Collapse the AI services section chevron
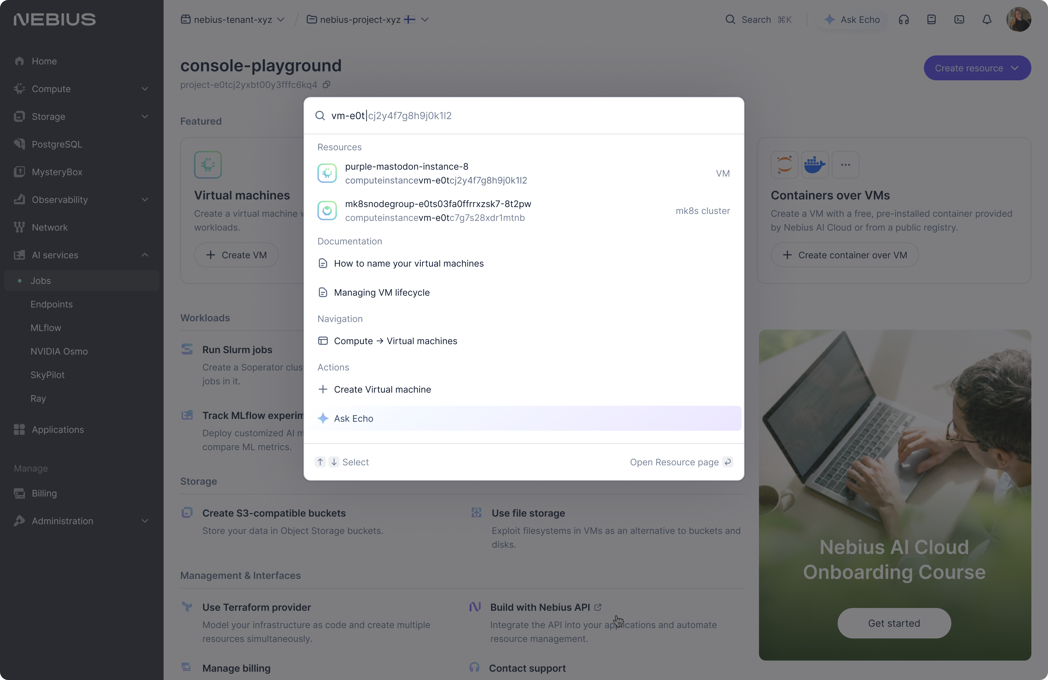This screenshot has width=1048, height=680. click(145, 255)
